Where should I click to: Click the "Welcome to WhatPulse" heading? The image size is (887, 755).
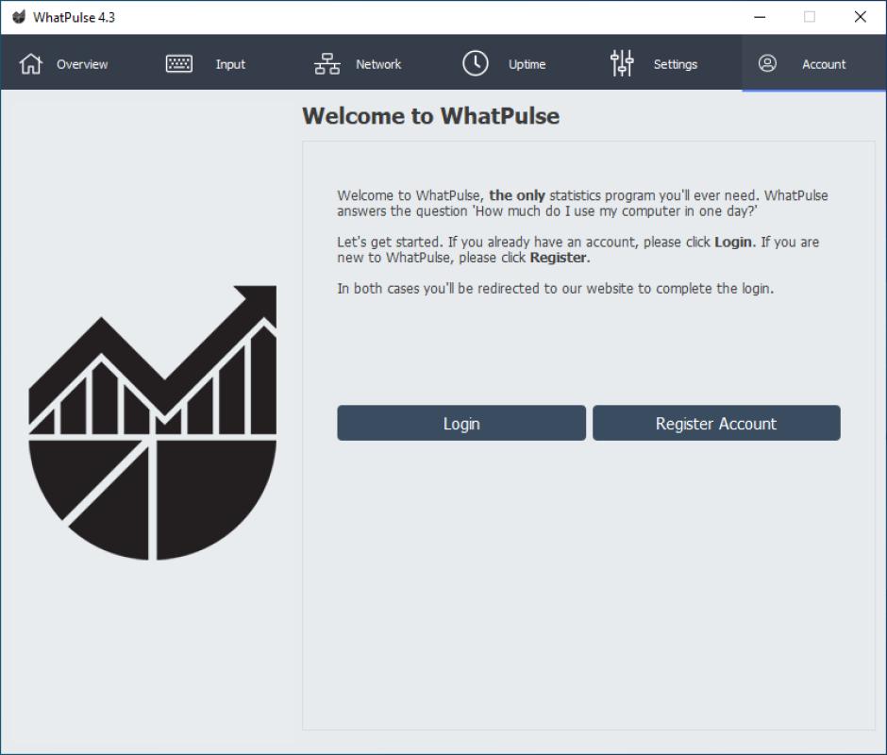pyautogui.click(x=430, y=116)
